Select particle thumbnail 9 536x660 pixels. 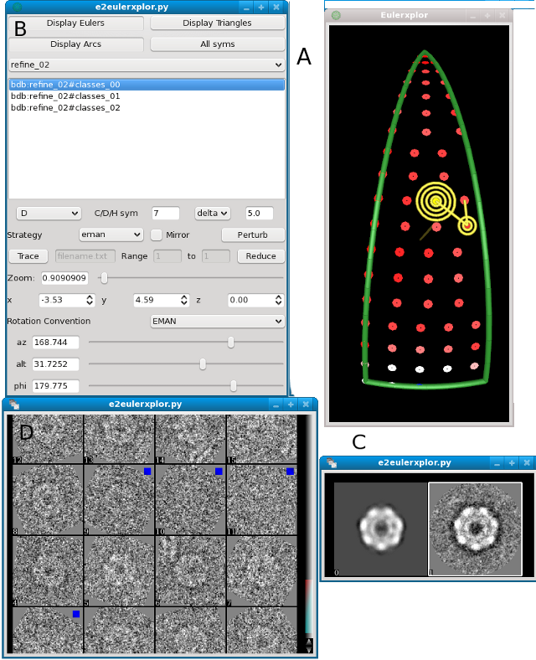coord(119,500)
